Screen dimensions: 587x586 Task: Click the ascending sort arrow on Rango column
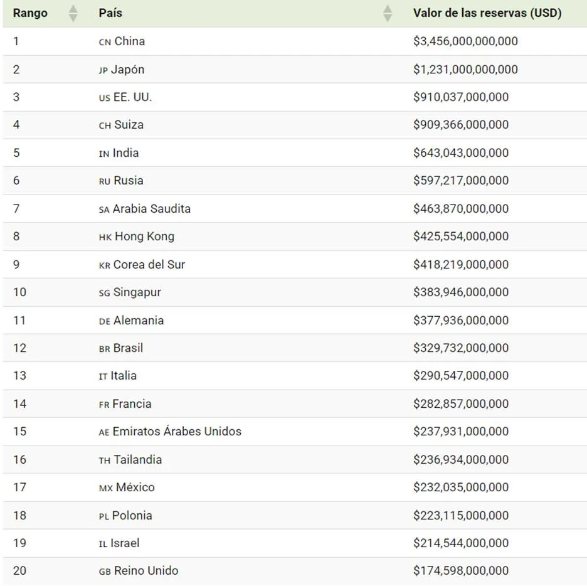point(73,9)
